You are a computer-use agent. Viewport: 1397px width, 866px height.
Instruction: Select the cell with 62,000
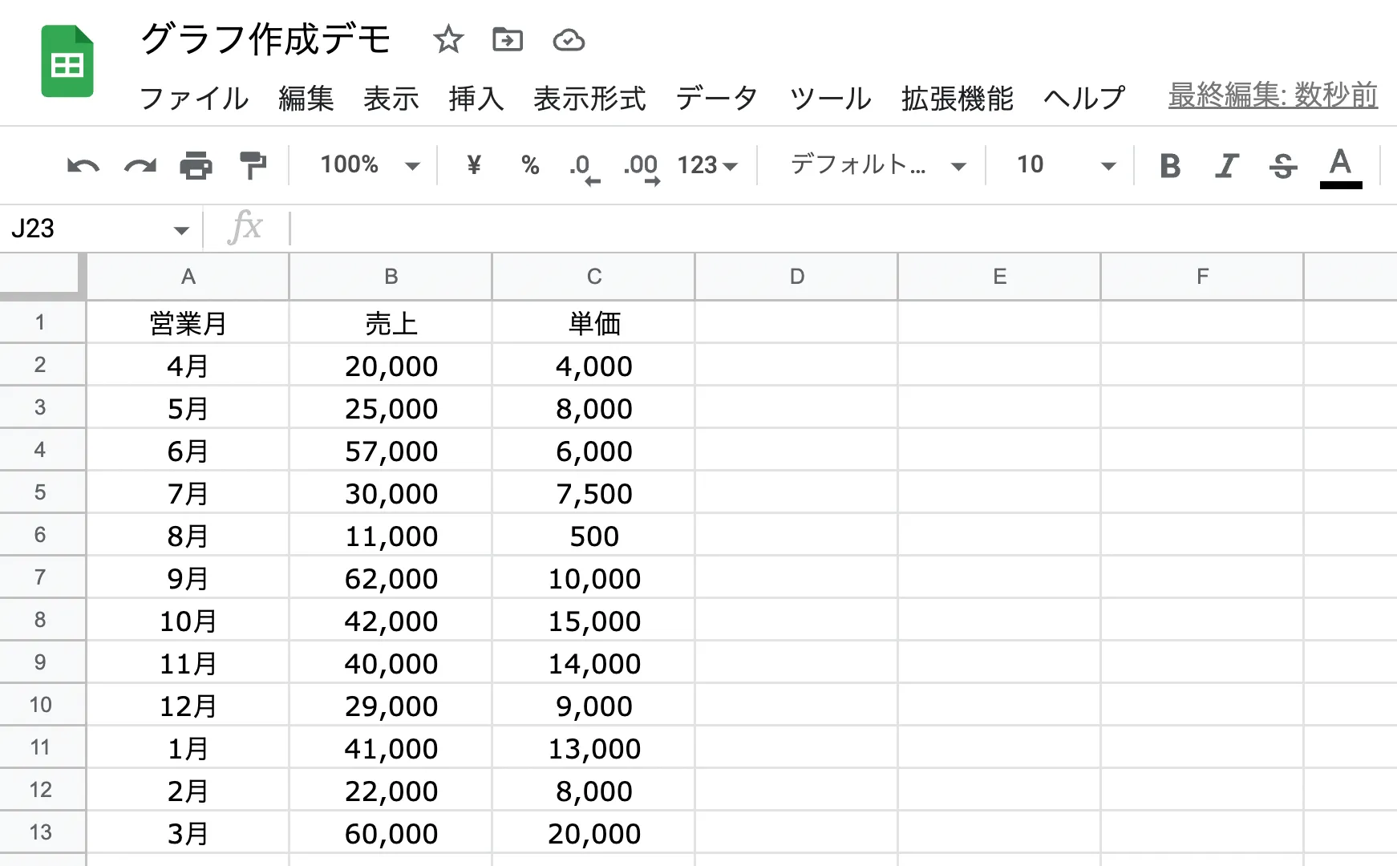point(391,577)
